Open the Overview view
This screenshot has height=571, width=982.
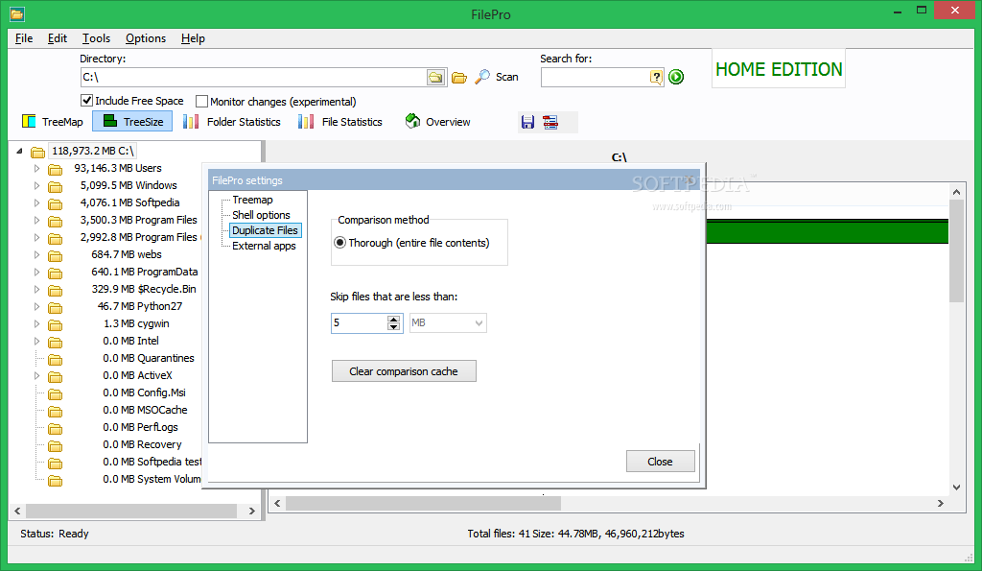437,122
